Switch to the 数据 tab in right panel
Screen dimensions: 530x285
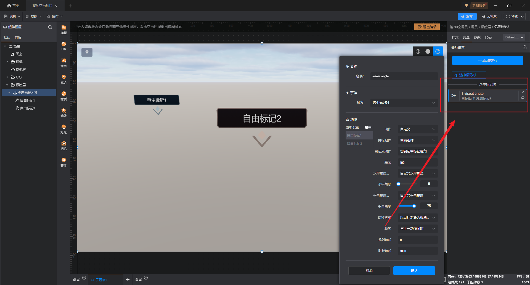point(477,37)
